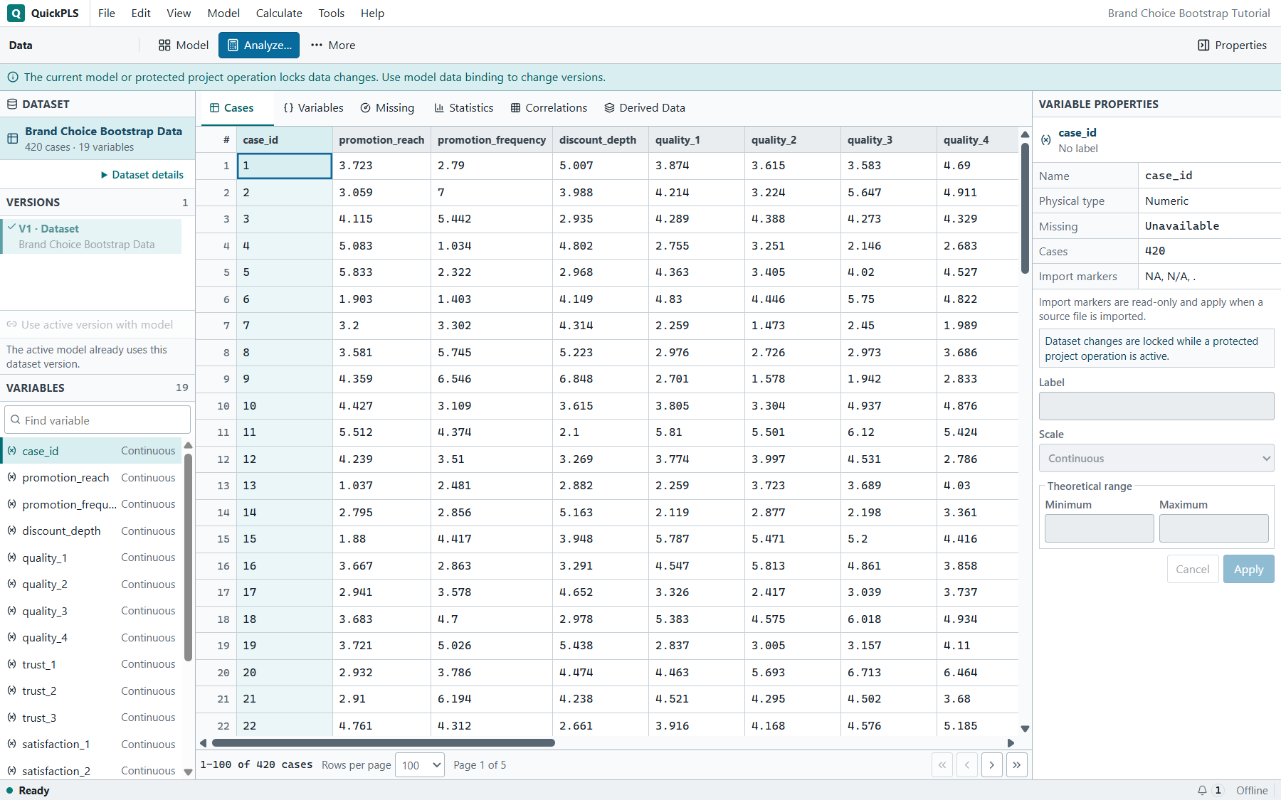Switch to the Missing tab

point(387,108)
